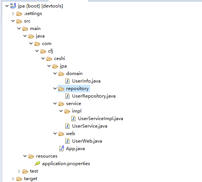Image resolution: width=202 pixels, height=182 pixels.
Task: Click the java folder icon
Action: [31, 36]
